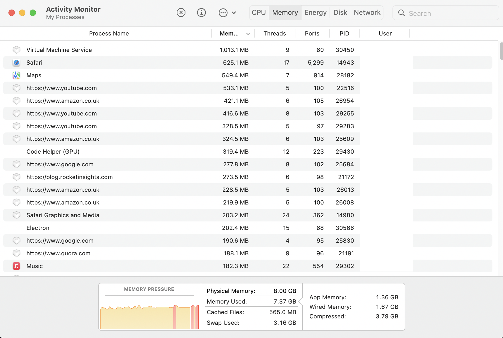Image resolution: width=503 pixels, height=338 pixels.
Task: Sort by the Process Name column
Action: (x=109, y=33)
